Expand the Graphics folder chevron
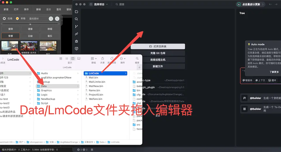The image size is (281, 152). pos(78,90)
